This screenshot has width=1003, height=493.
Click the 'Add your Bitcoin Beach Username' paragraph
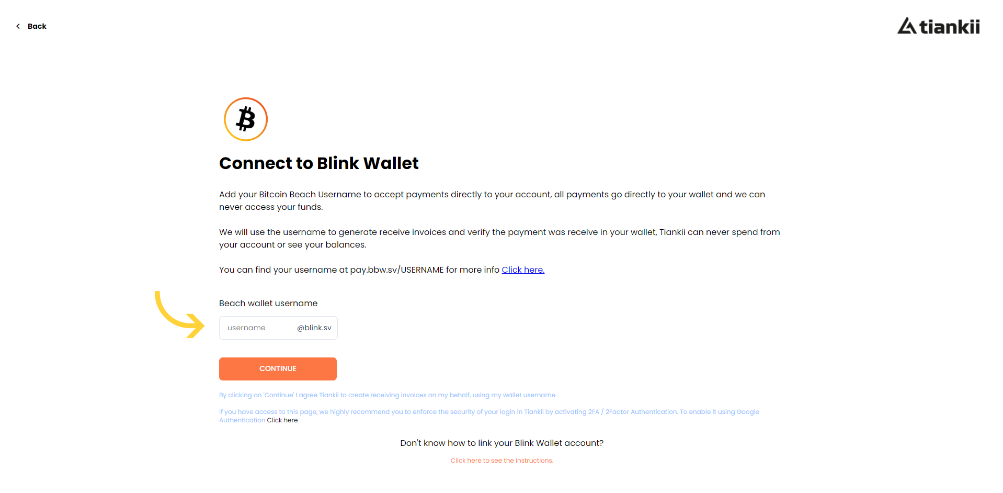(492, 200)
